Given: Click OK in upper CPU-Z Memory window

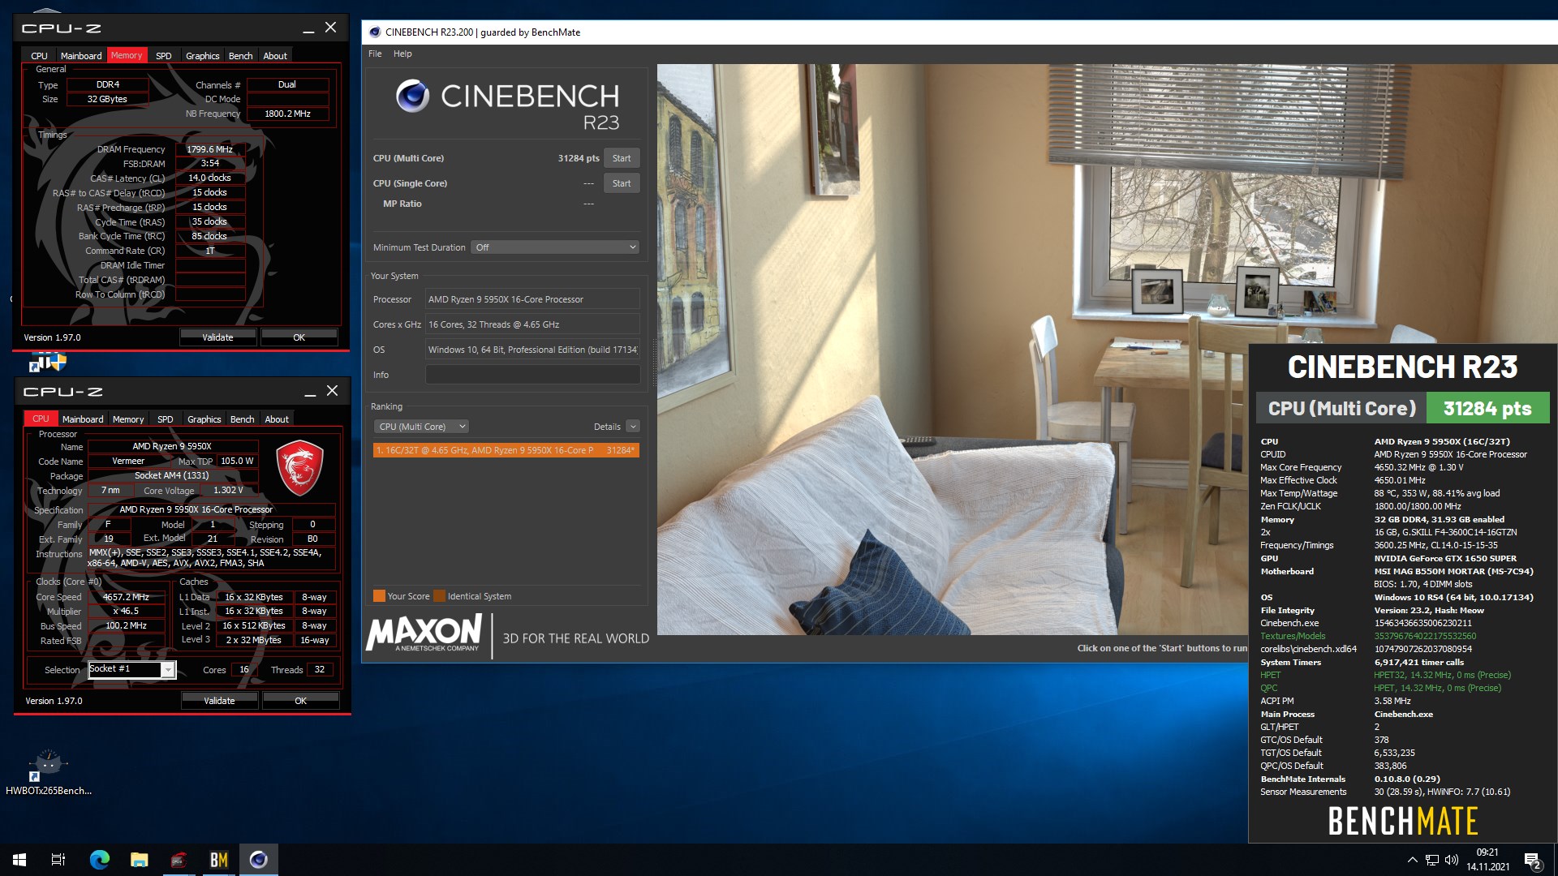Looking at the screenshot, I should (x=299, y=337).
